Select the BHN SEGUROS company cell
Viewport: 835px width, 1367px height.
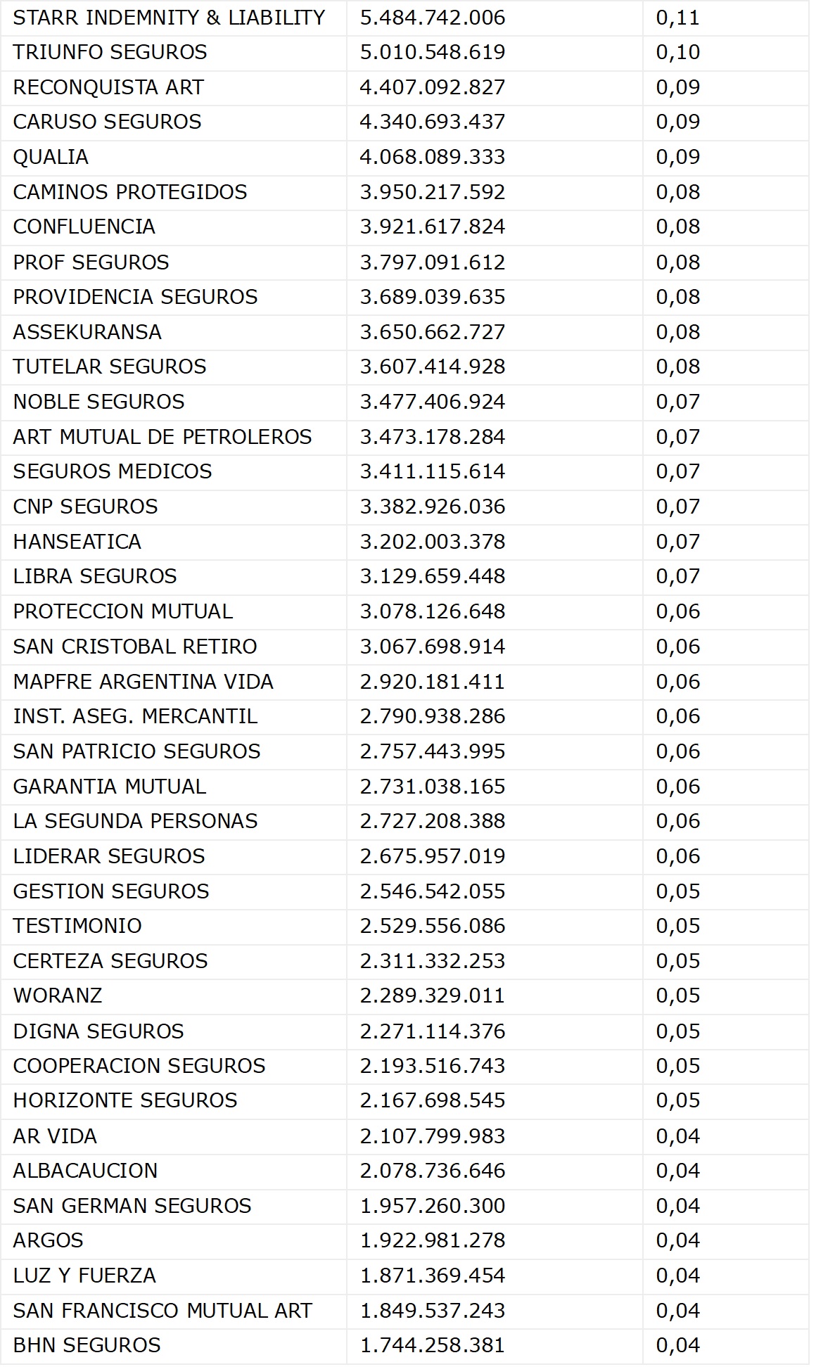87,1345
